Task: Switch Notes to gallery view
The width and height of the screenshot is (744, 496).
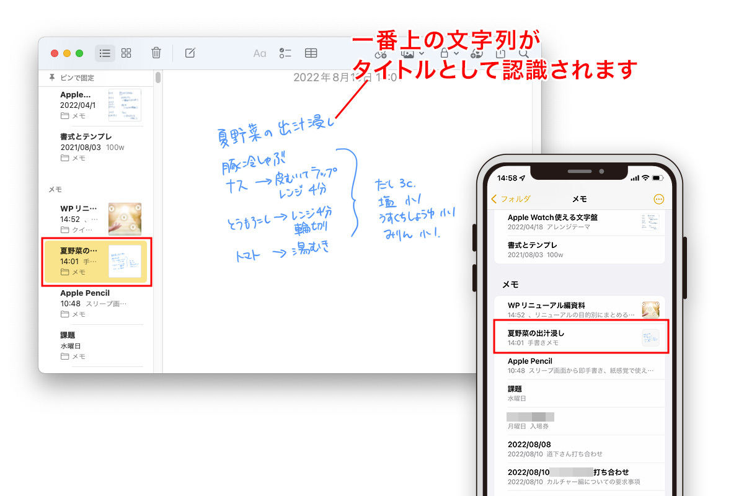Action: (126, 53)
